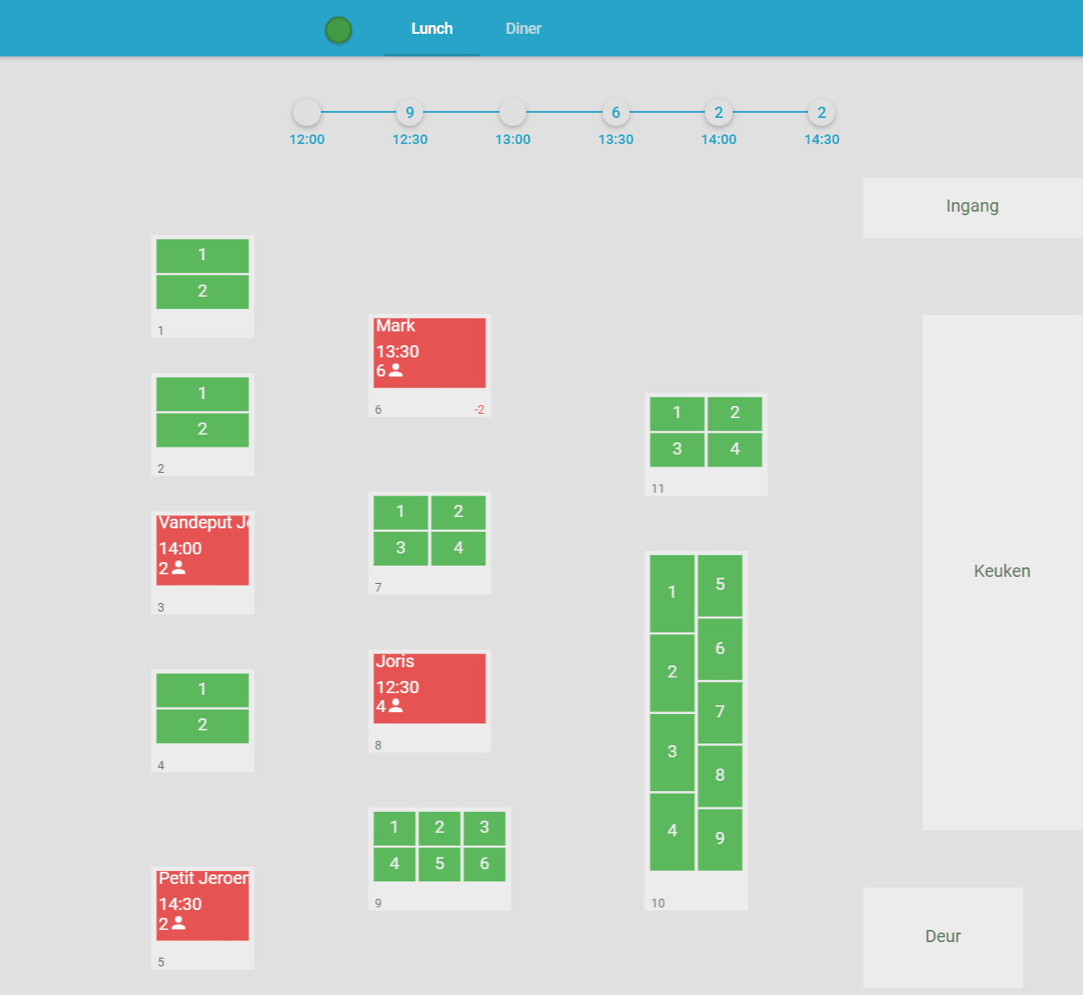Select the 13:30 slot with 6 guests

click(616, 113)
